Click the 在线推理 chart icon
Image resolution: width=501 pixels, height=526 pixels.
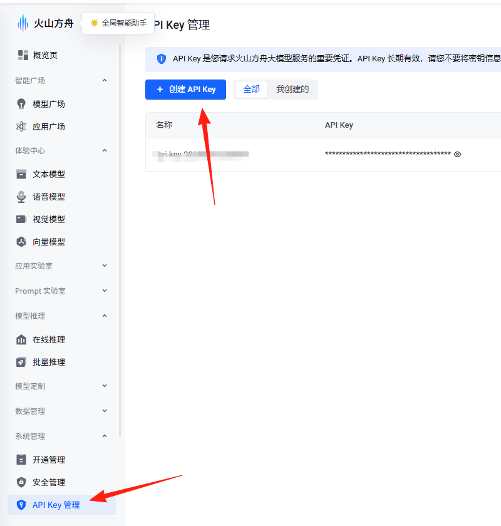[x=21, y=339]
